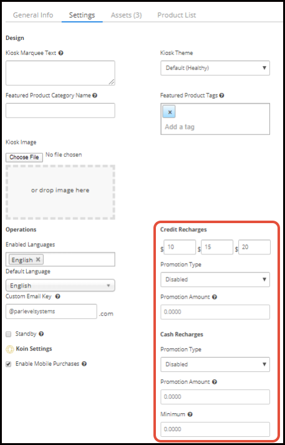Click the Kiosk Marquee Text field
This screenshot has width=285, height=445.
point(60,73)
